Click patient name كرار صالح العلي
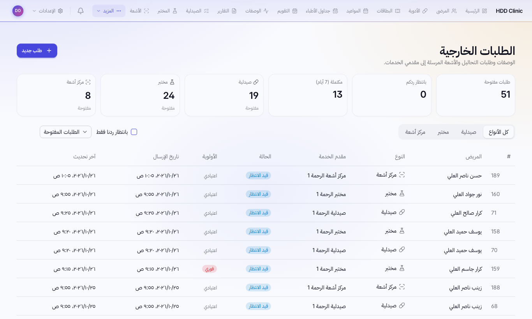Viewport: 532px width, 319px height. coord(466,213)
